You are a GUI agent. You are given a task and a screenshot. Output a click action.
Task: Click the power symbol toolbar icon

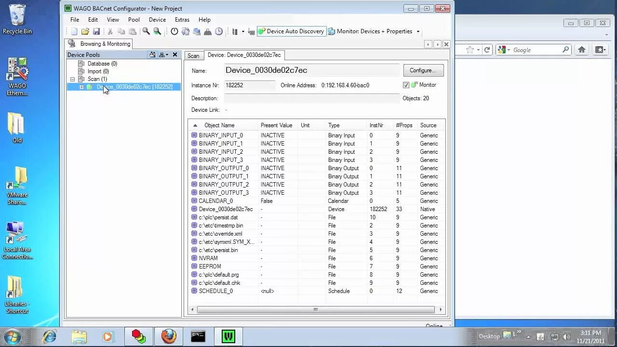(x=174, y=31)
